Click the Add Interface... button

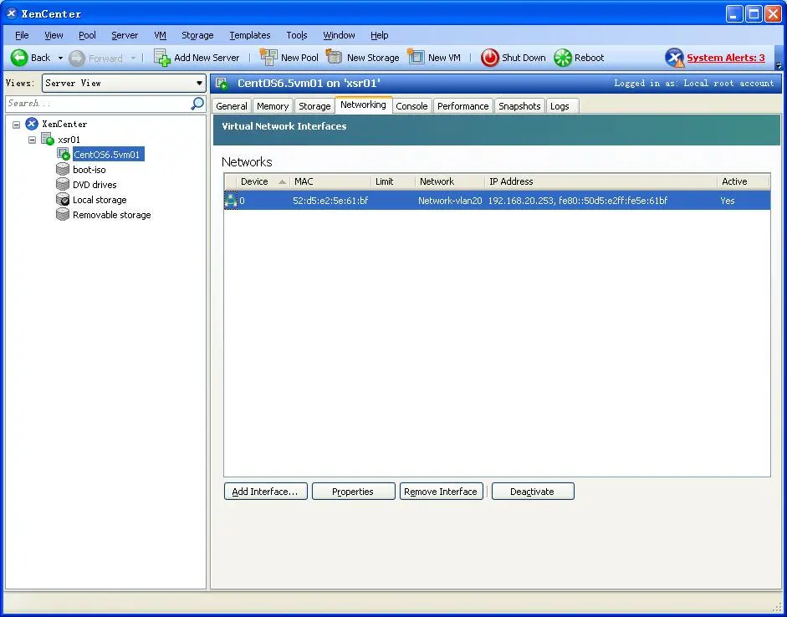[x=265, y=492]
